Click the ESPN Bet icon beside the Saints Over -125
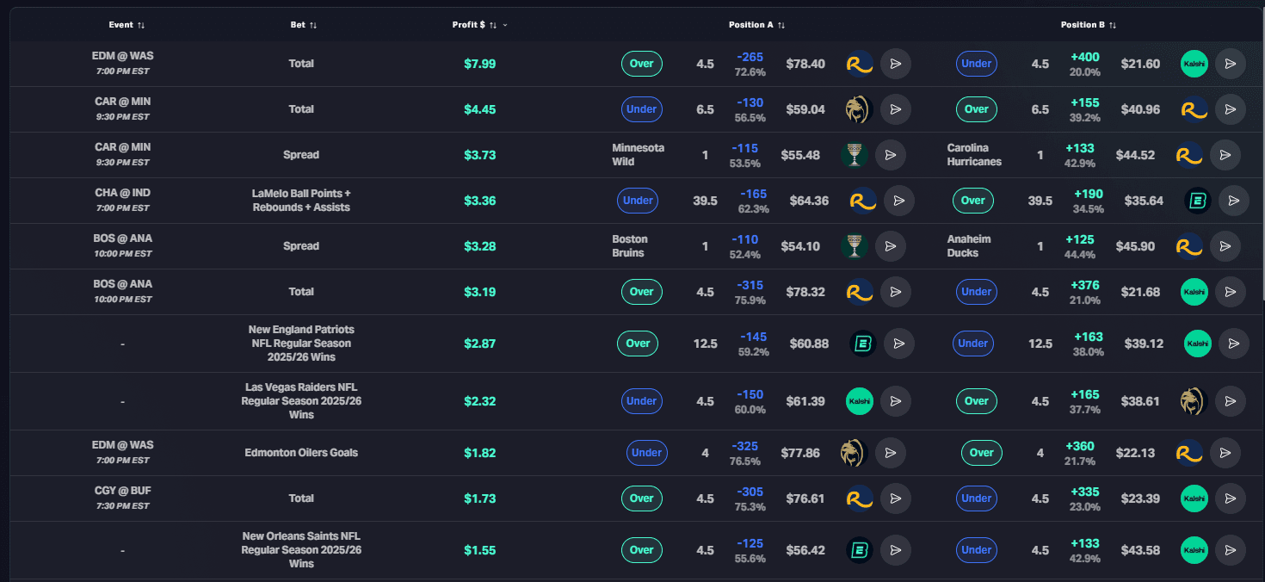The image size is (1265, 582). [861, 549]
